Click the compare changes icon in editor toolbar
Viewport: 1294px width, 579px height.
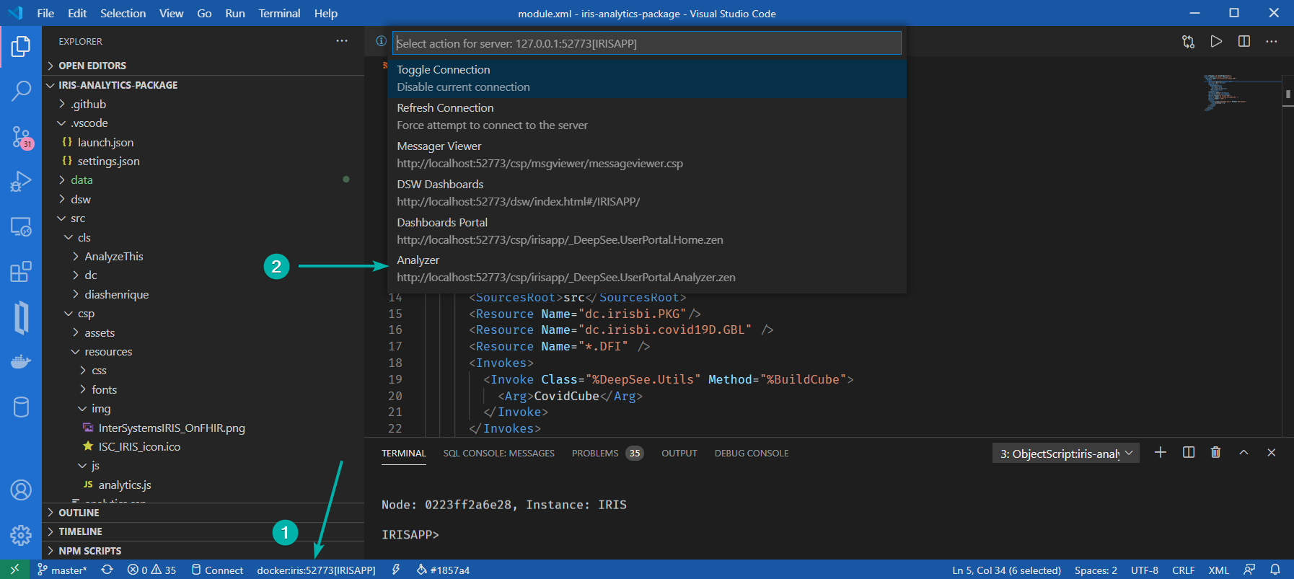(x=1188, y=42)
